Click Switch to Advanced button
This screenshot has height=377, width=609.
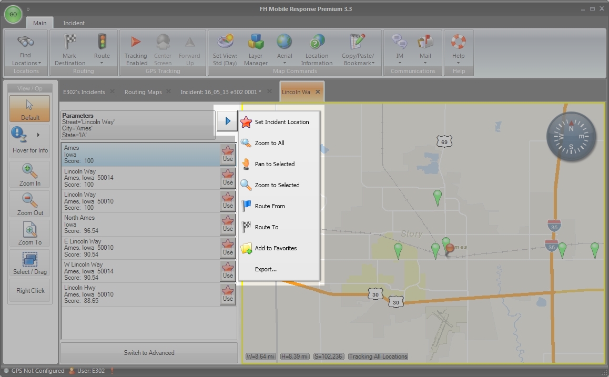149,352
